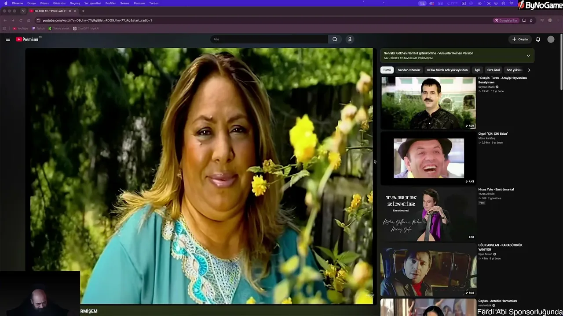Open the Pencere menu
563x316 pixels.
tap(139, 3)
